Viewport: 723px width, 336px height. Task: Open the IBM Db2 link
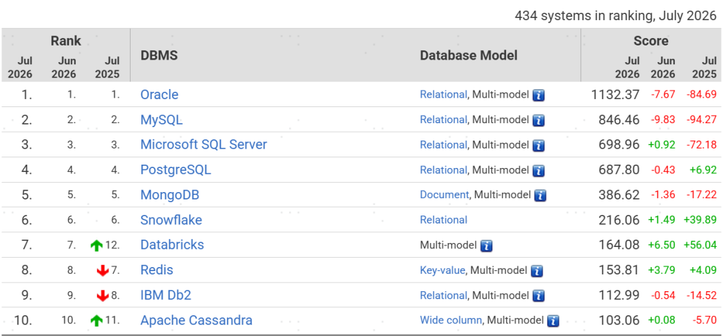click(x=165, y=295)
